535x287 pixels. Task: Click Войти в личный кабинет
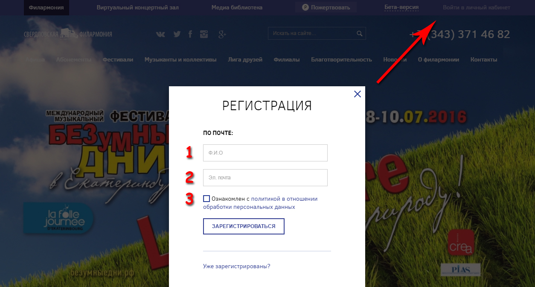(477, 7)
